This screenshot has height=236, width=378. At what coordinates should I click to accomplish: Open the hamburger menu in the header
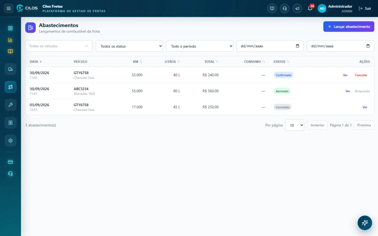pyautogui.click(x=9, y=8)
